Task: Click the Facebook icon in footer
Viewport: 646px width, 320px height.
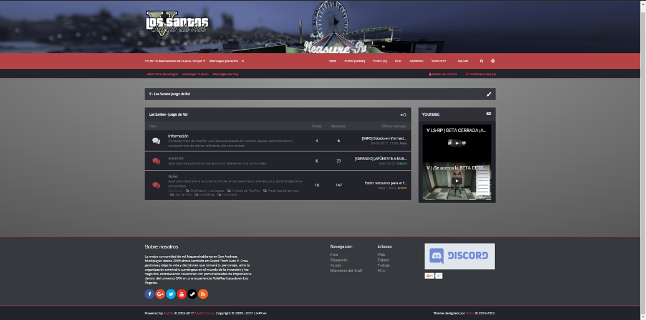Action: pyautogui.click(x=150, y=294)
